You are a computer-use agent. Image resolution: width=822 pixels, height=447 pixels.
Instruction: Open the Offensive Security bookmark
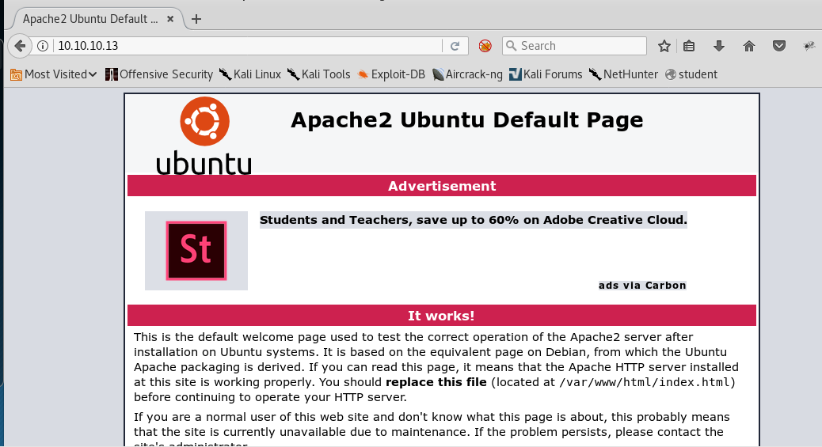[159, 74]
